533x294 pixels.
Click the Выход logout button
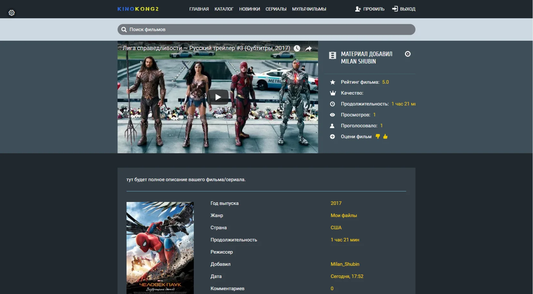(404, 9)
